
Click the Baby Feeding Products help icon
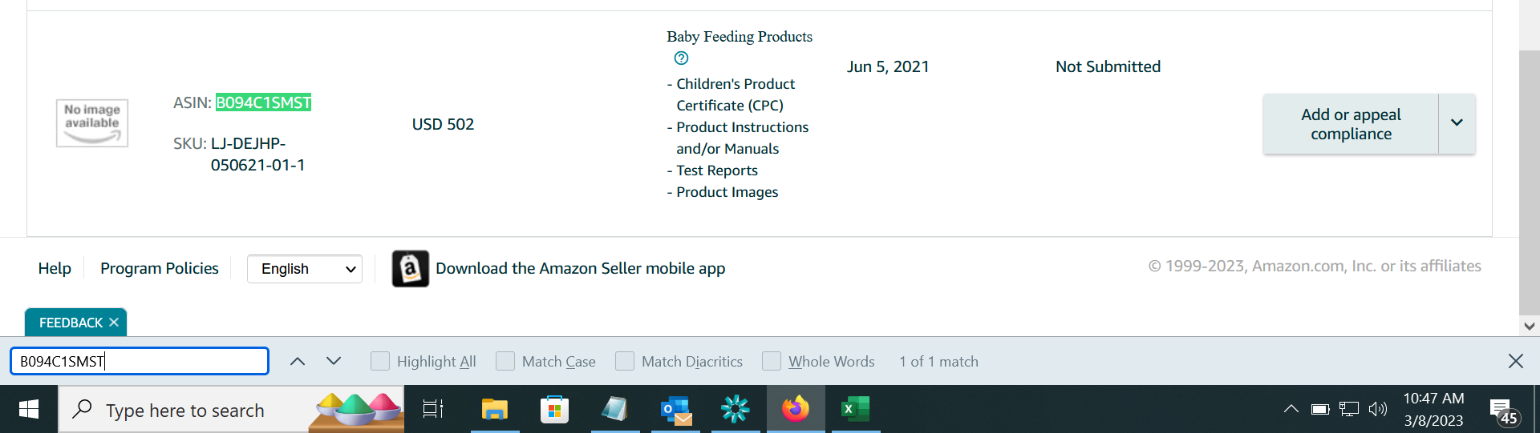point(681,58)
